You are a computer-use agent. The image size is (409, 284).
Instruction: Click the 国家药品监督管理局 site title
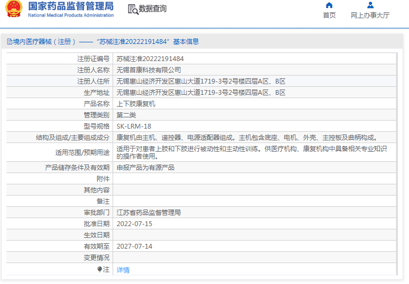(71, 6)
